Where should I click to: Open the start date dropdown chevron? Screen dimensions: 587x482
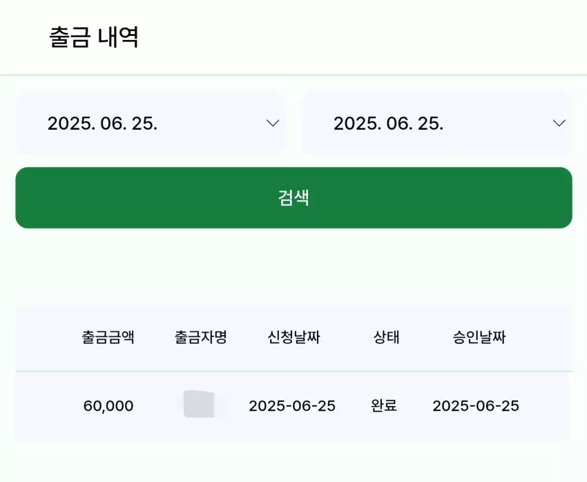[x=273, y=123]
